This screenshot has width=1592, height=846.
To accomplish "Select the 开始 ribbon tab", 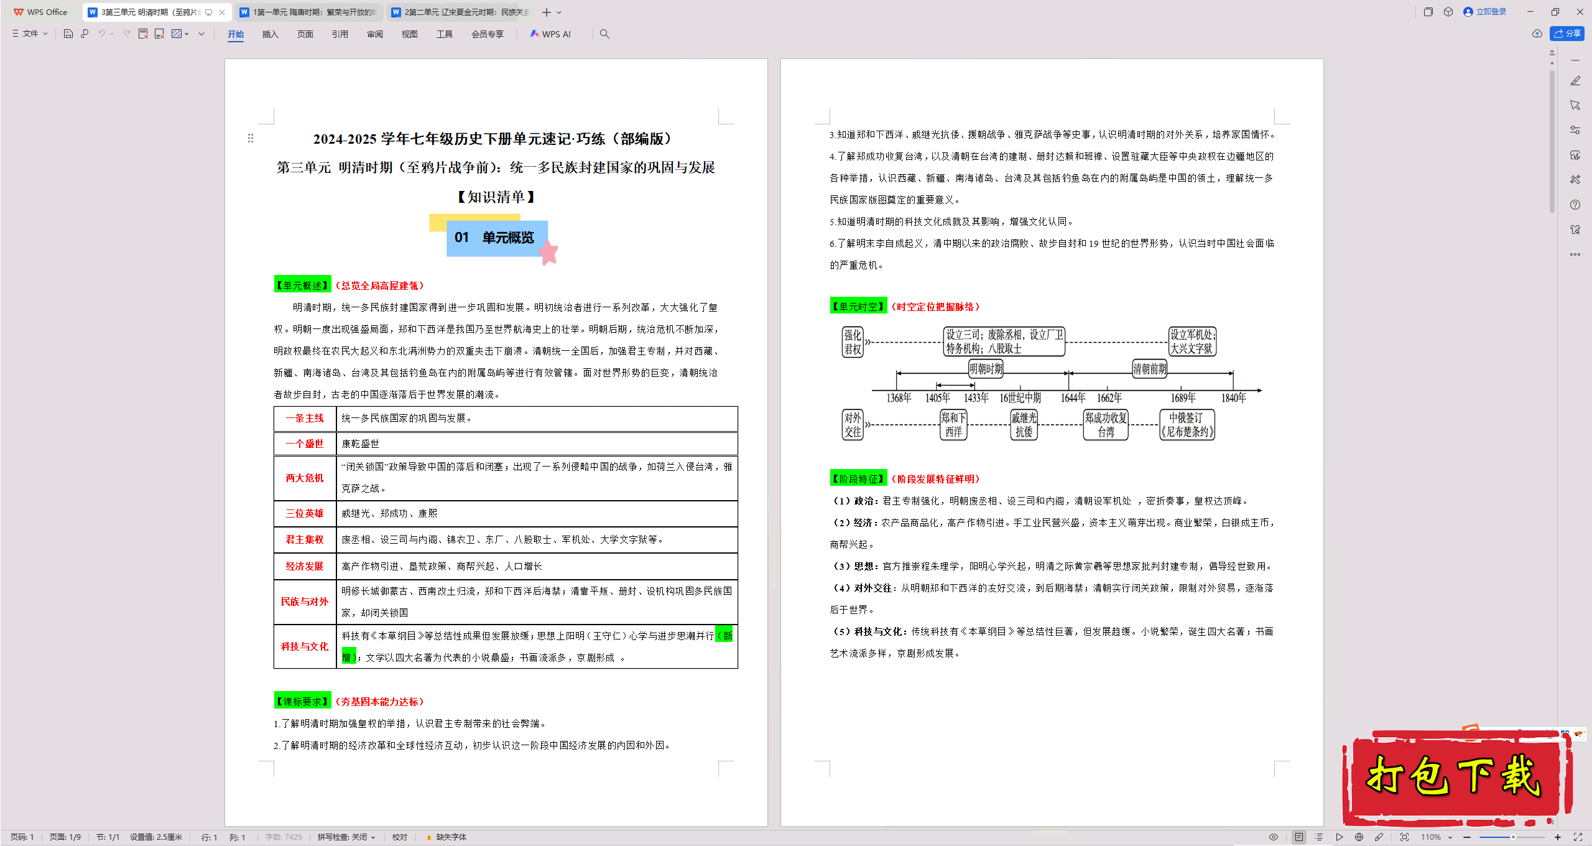I will [236, 34].
